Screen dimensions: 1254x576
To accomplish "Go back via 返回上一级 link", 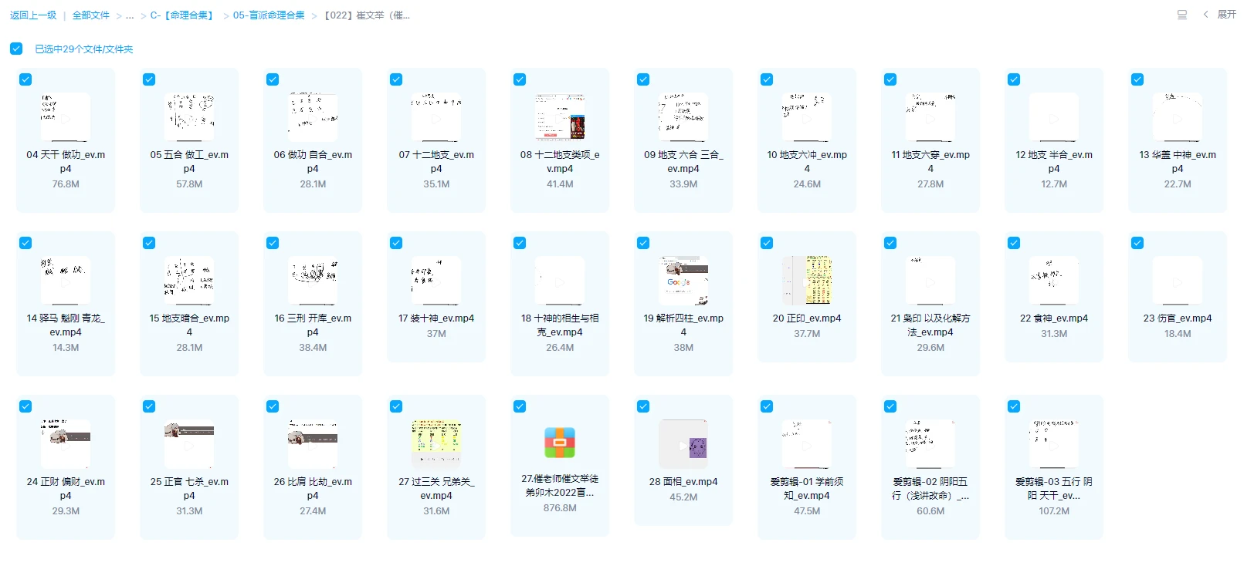I will [33, 15].
